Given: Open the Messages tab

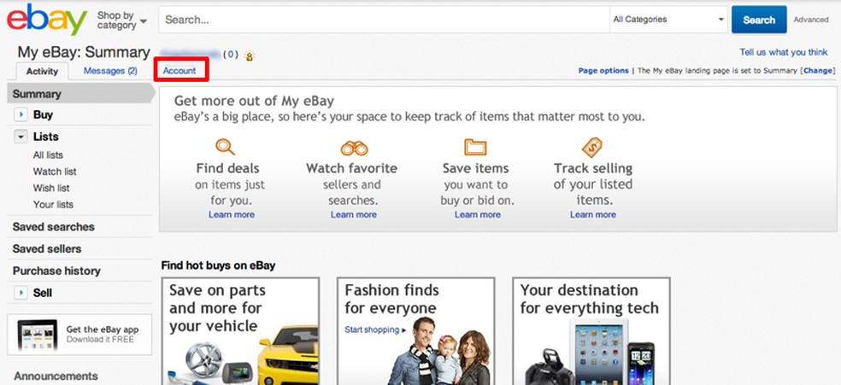Looking at the screenshot, I should (x=110, y=71).
